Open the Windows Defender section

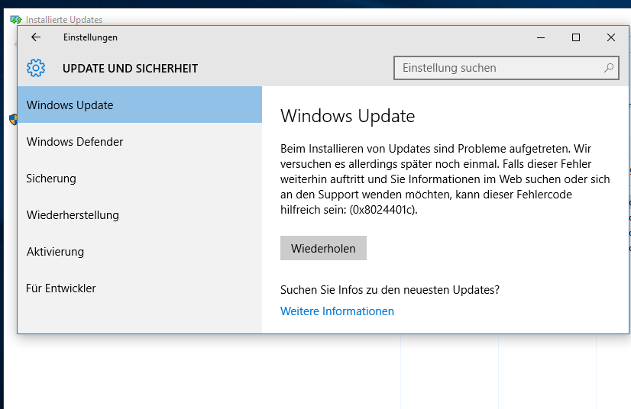[x=140, y=142]
